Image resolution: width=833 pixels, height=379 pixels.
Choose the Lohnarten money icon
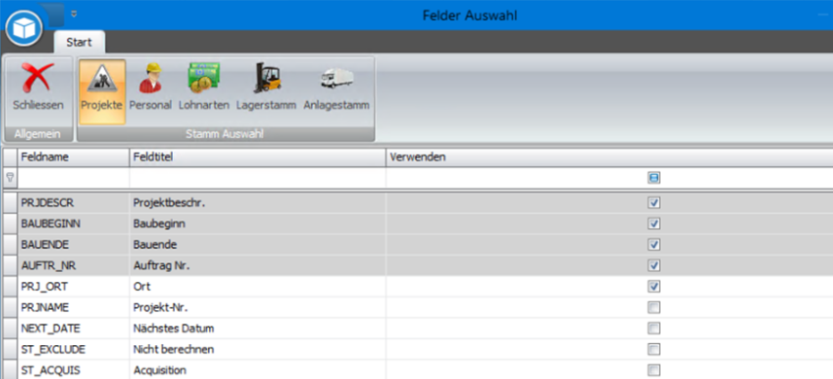(x=203, y=78)
